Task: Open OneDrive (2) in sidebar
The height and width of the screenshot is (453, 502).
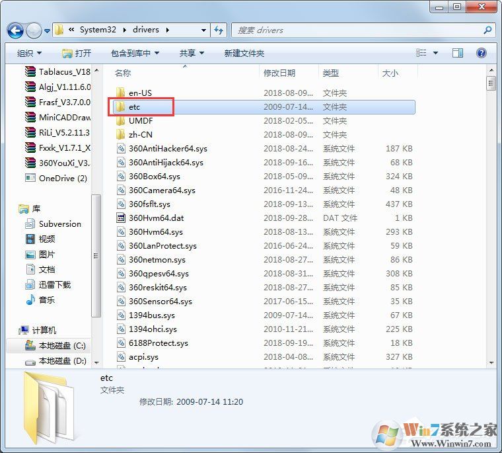Action: [56, 179]
